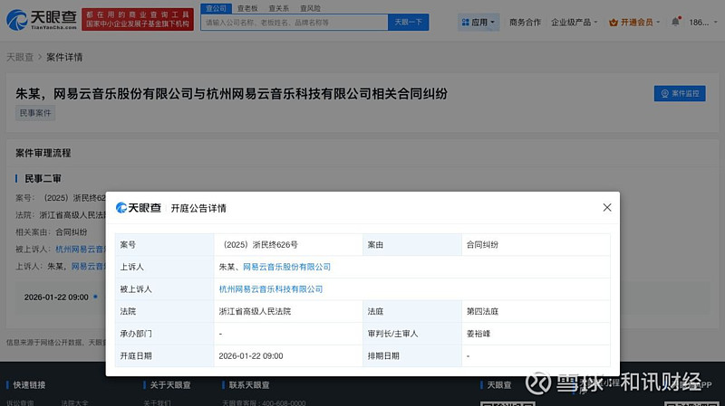Click the 天眼一下 search button
725x406 pixels.
[409, 22]
